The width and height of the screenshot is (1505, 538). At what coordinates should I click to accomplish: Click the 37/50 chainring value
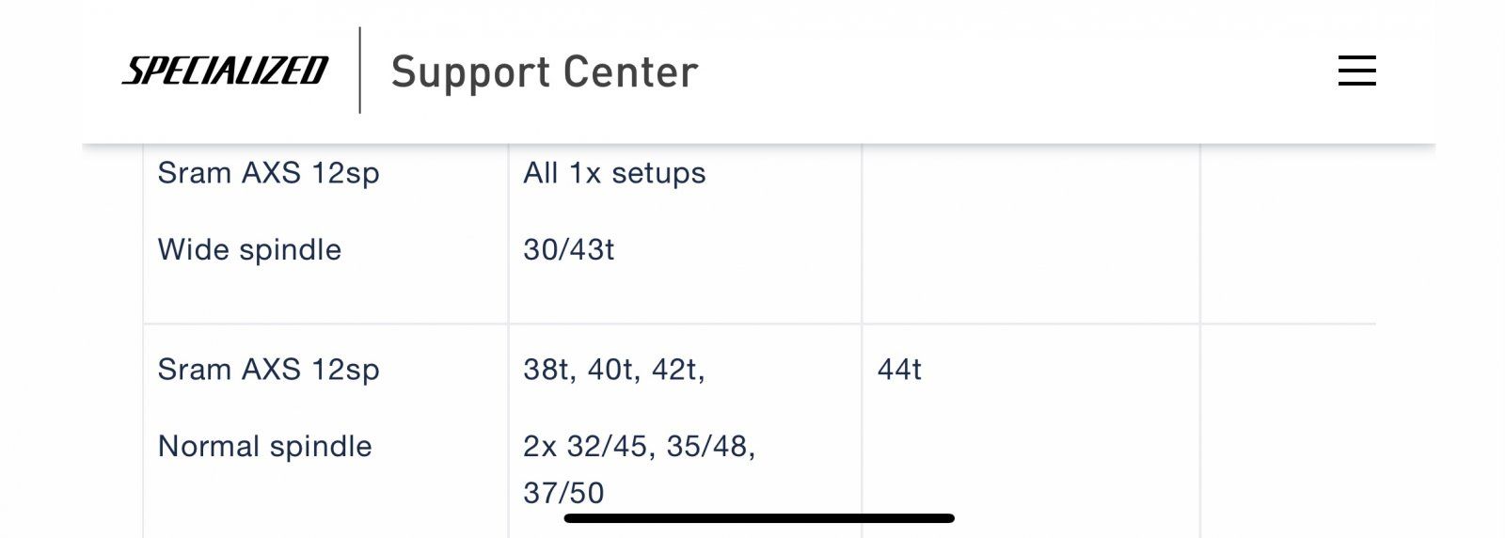click(563, 493)
